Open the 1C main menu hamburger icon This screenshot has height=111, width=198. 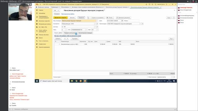tap(40, 4)
